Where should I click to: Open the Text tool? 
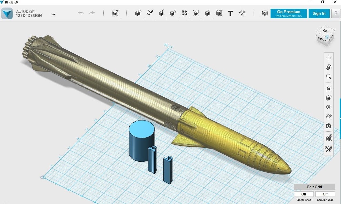click(230, 13)
